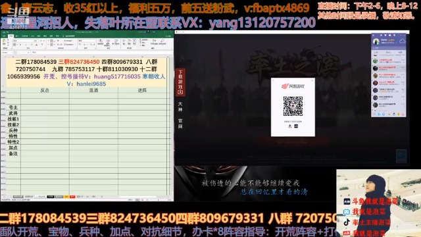Open Conditional Formatting in Excel ribbon
The height and width of the screenshot is (237, 421).
pyautogui.click(x=101, y=41)
